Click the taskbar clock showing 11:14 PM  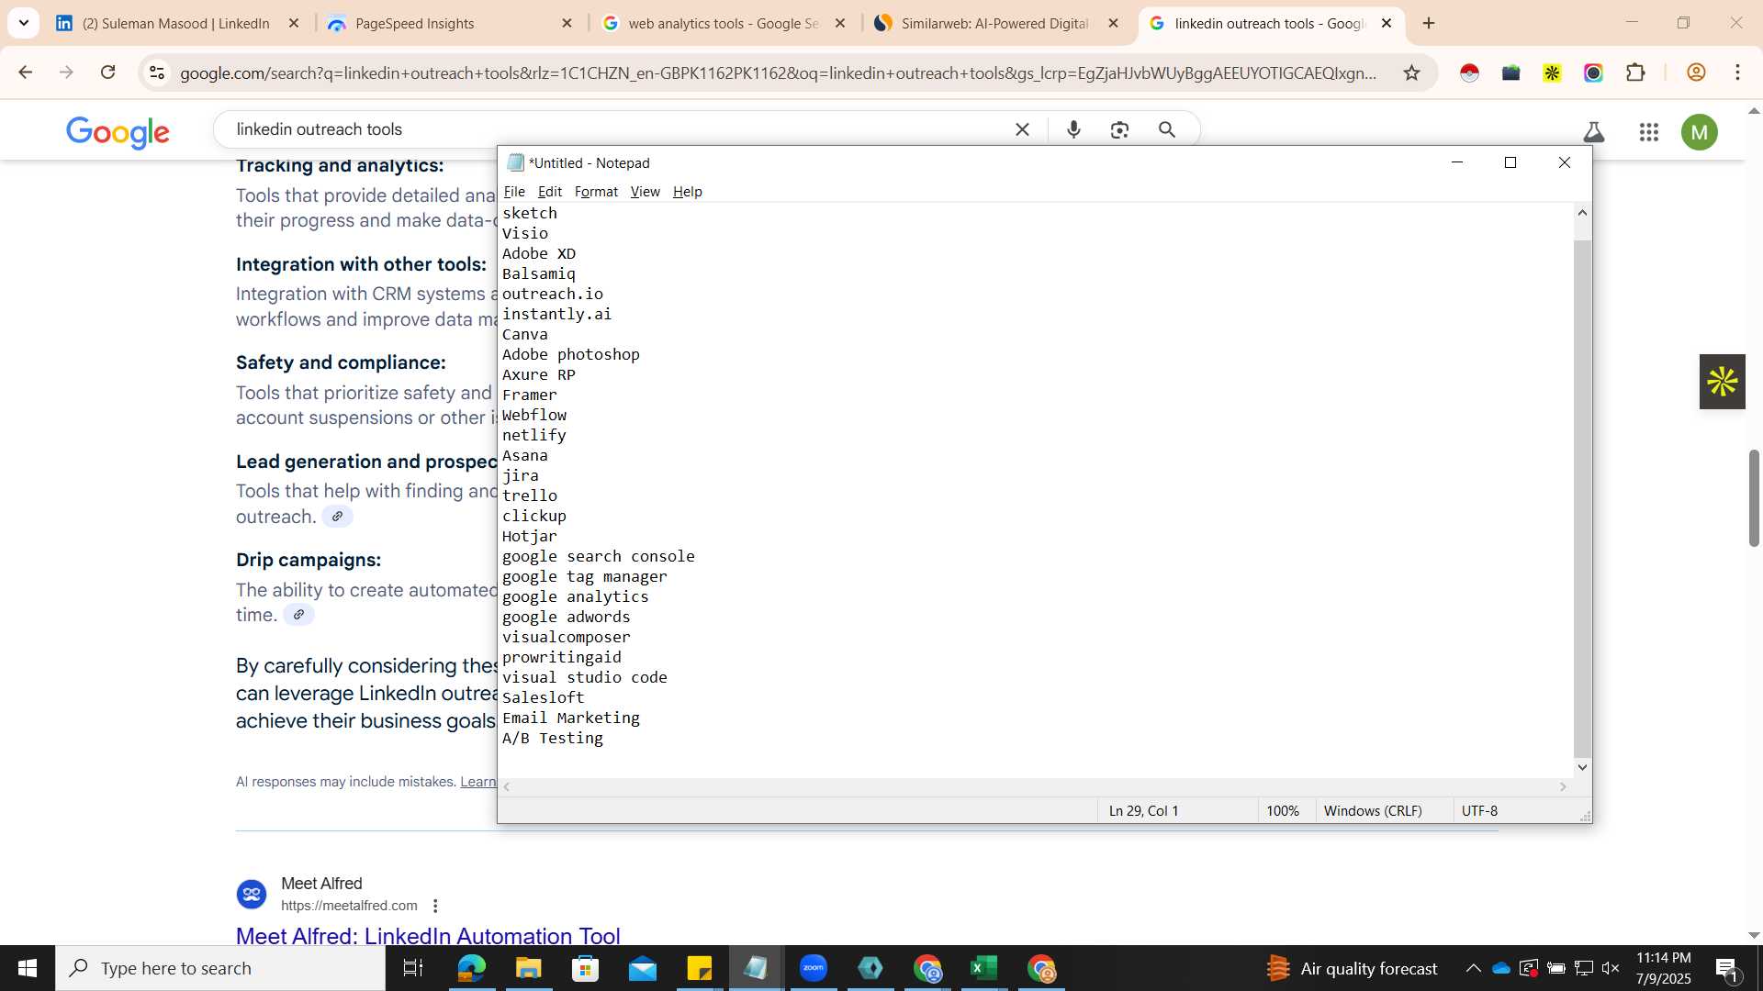[x=1663, y=968]
